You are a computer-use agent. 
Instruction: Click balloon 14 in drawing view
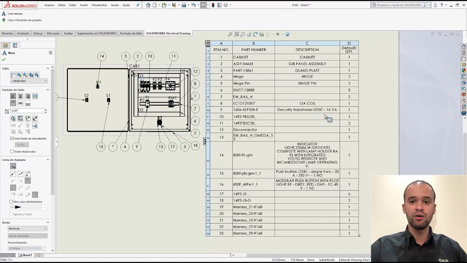click(102, 56)
